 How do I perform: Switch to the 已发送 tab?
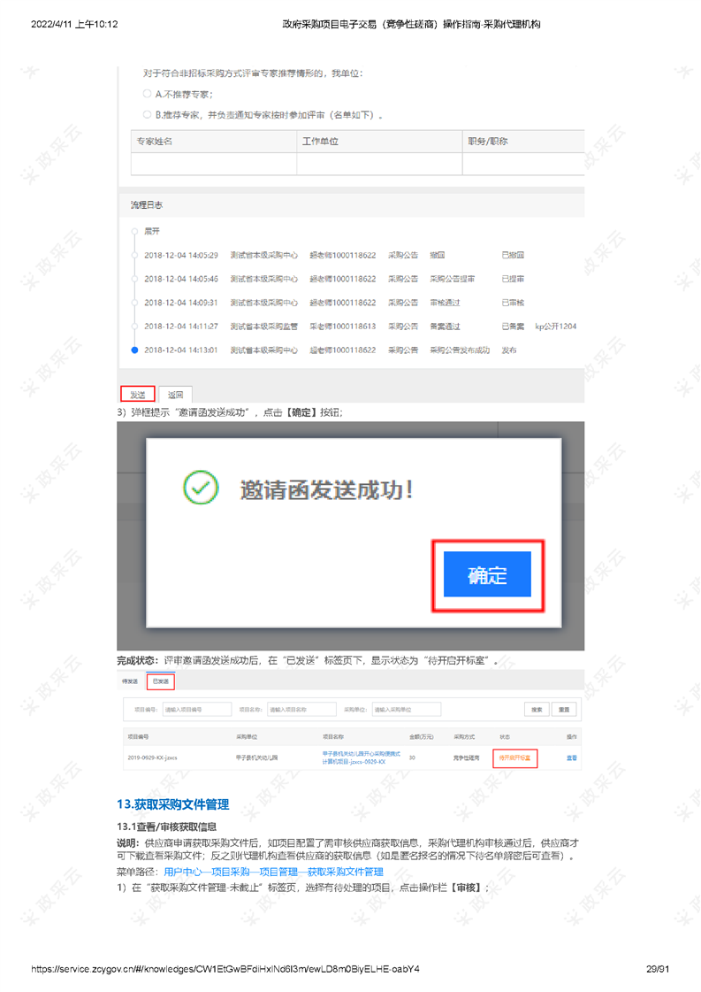click(x=161, y=681)
